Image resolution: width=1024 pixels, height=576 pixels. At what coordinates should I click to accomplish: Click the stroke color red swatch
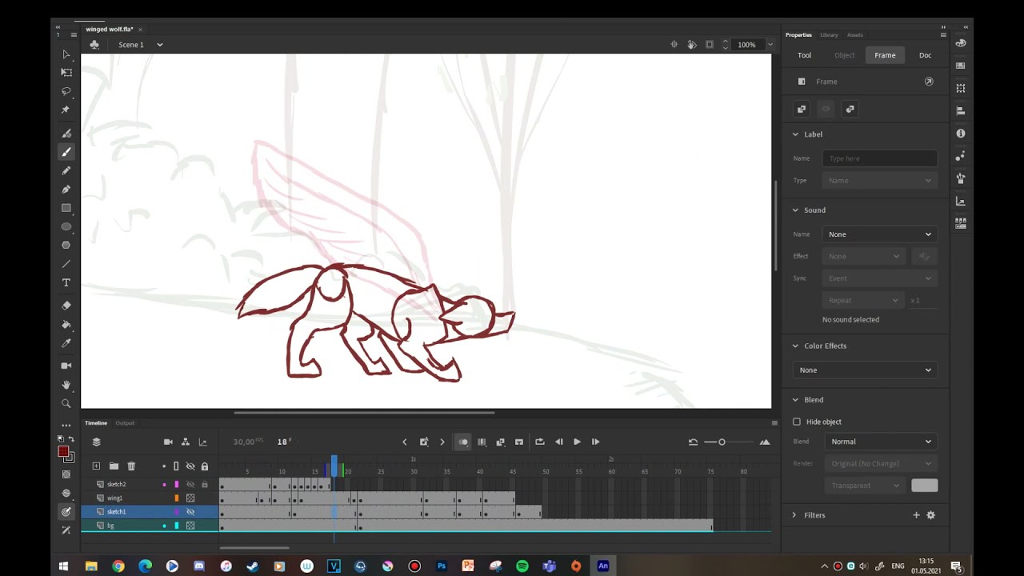click(x=63, y=452)
